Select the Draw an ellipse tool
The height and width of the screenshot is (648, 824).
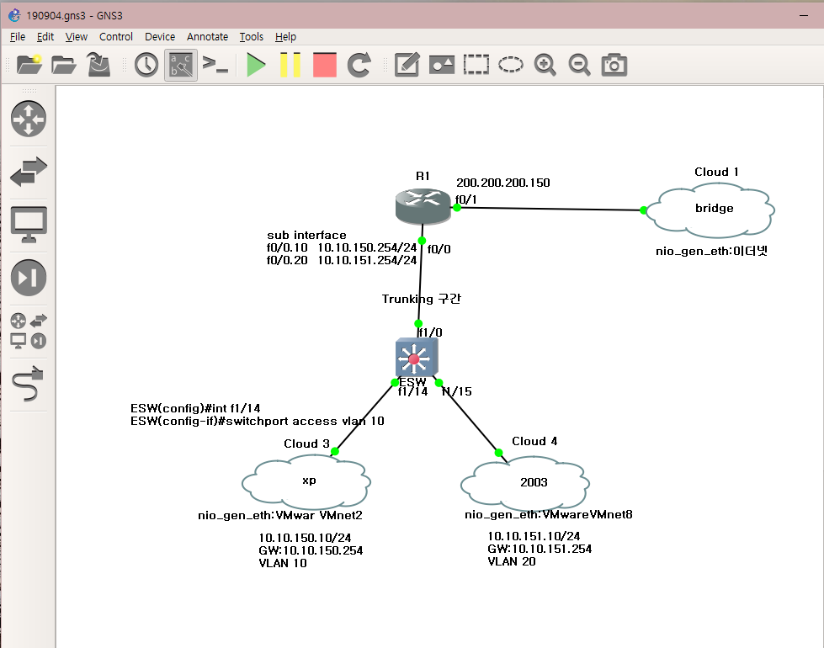511,65
